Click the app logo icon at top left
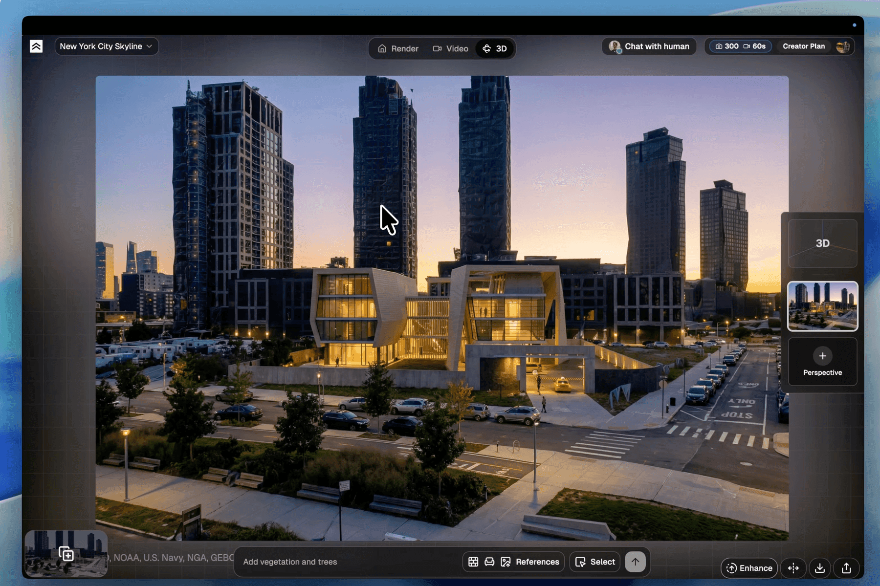The width and height of the screenshot is (880, 586). pyautogui.click(x=36, y=46)
